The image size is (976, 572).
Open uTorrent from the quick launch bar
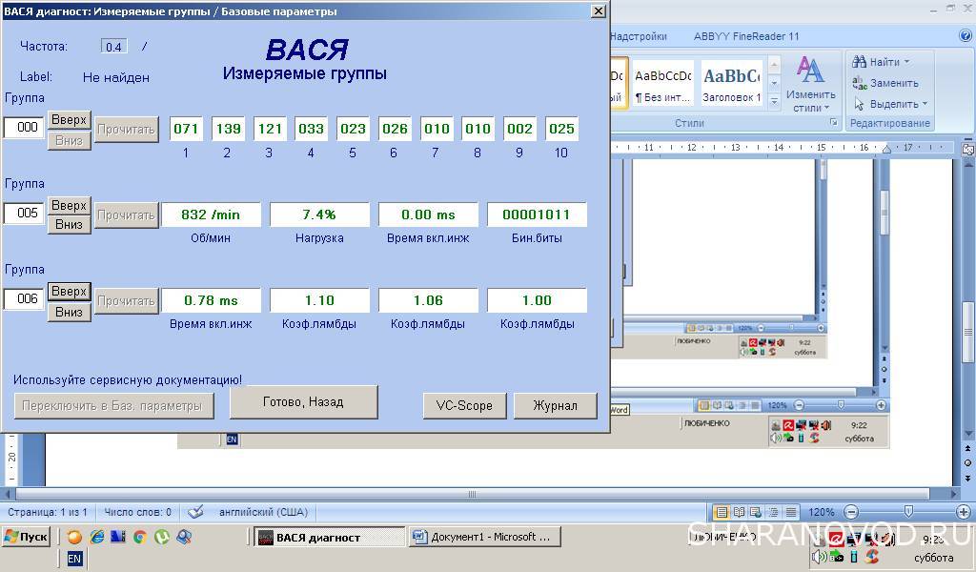pos(162,537)
